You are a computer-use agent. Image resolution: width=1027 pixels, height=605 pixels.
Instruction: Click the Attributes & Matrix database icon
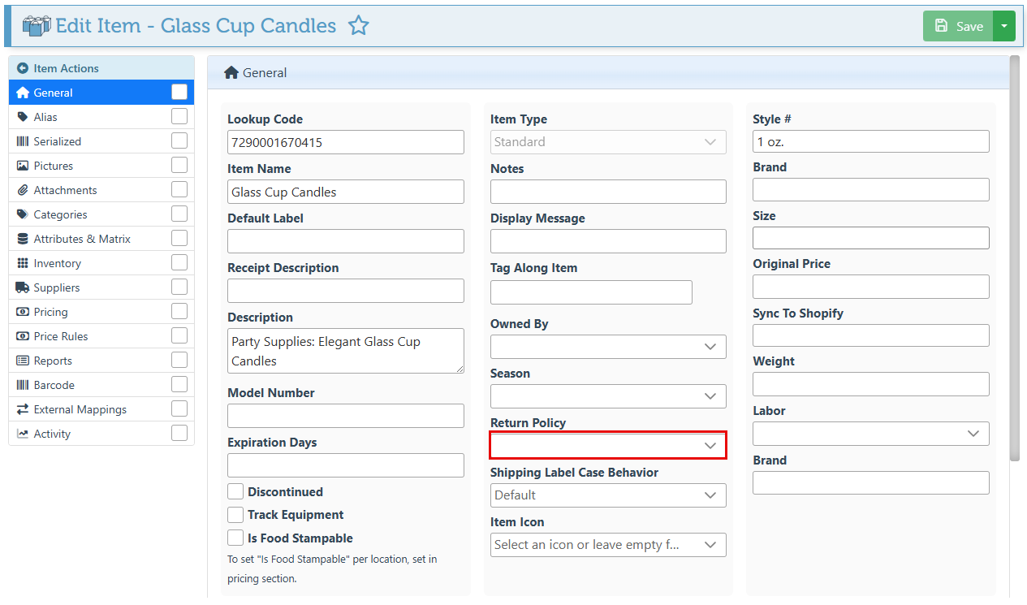[23, 239]
